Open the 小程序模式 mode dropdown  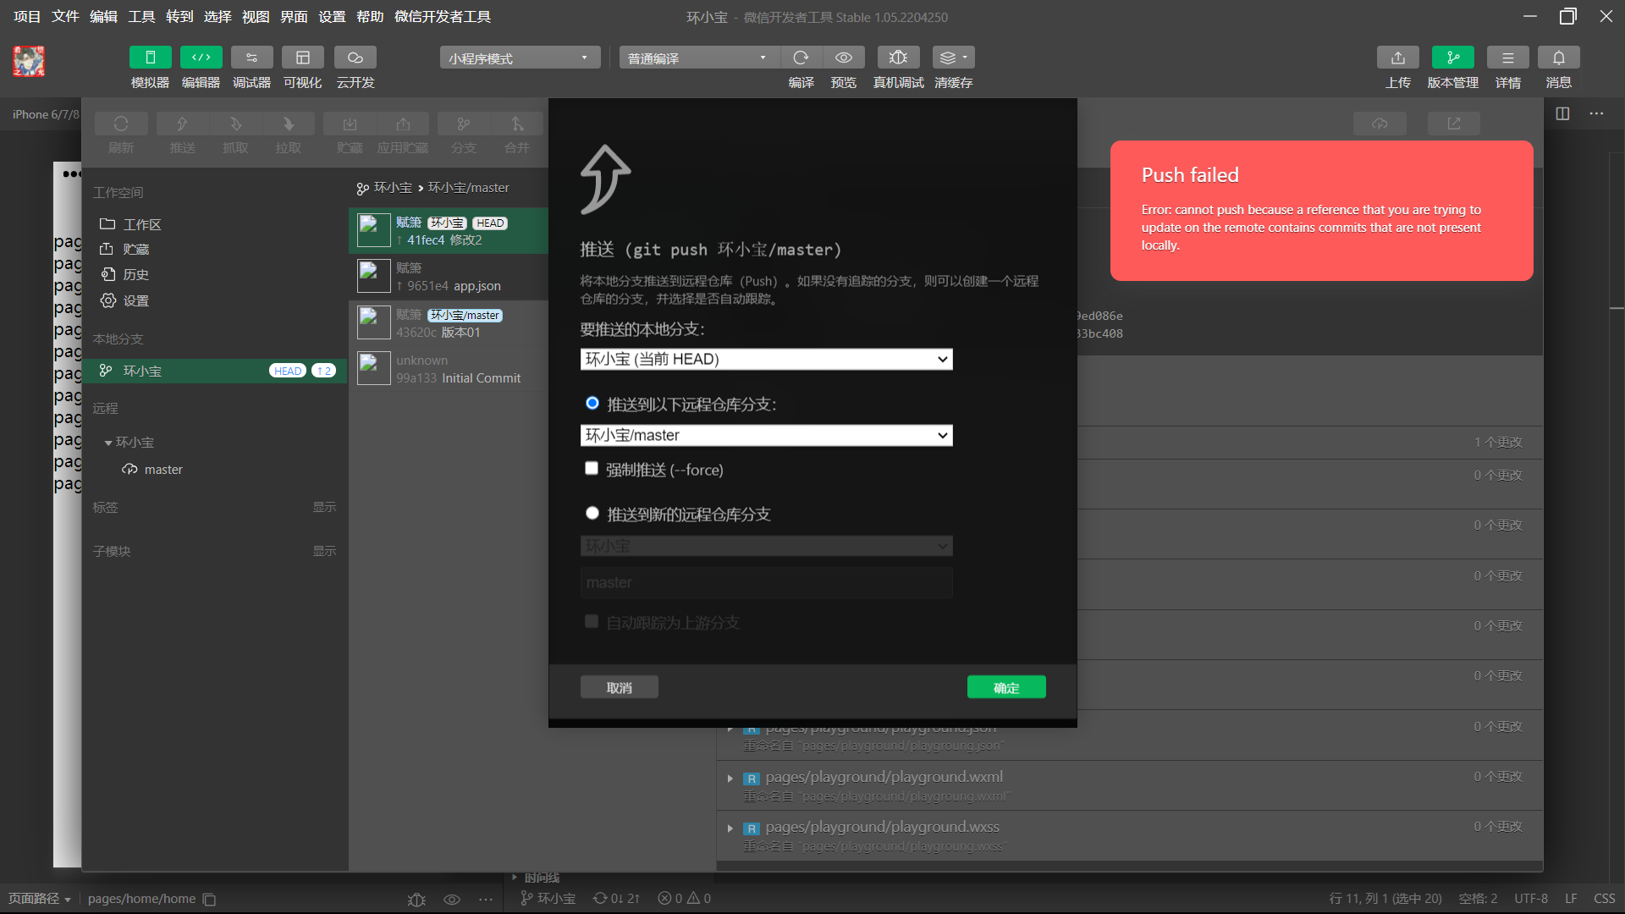[x=519, y=58]
